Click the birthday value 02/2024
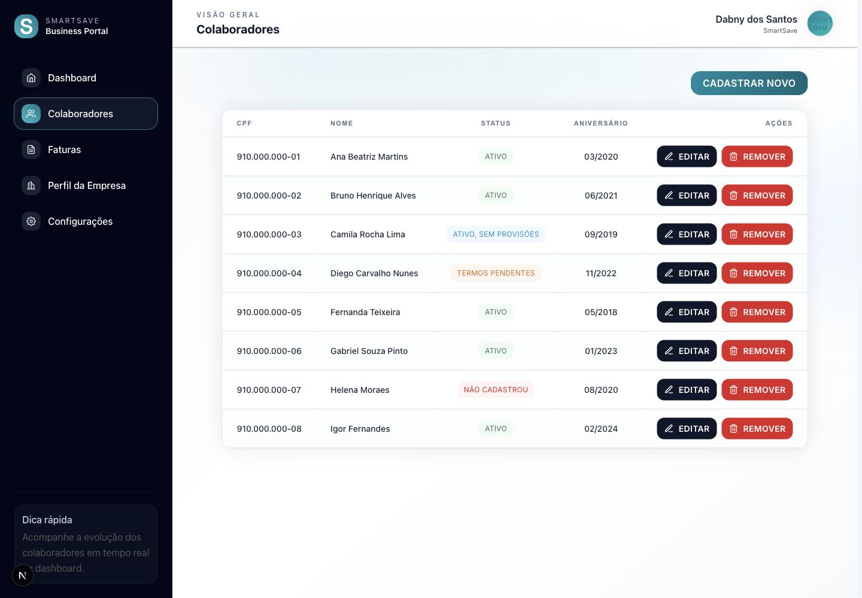This screenshot has height=598, width=862. 601,429
